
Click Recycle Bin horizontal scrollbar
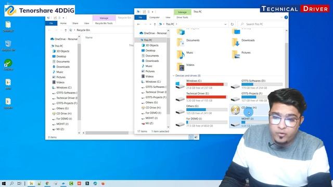(107, 133)
